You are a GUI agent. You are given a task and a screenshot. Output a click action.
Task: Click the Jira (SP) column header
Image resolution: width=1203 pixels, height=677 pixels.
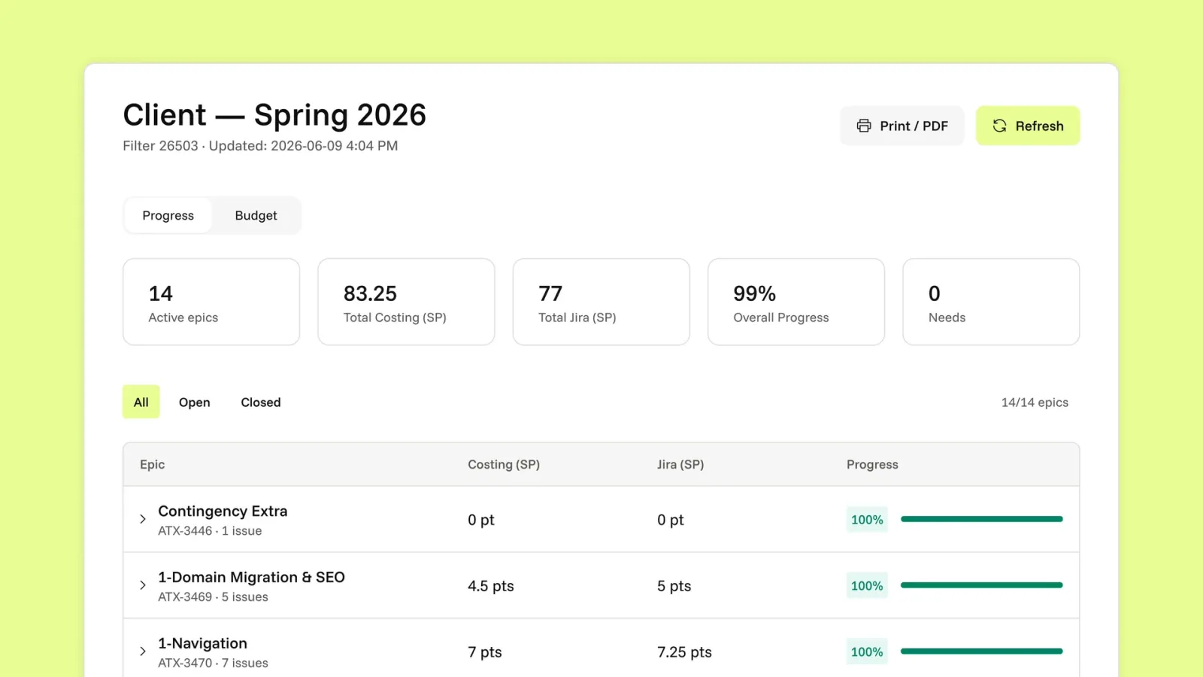[x=680, y=464]
